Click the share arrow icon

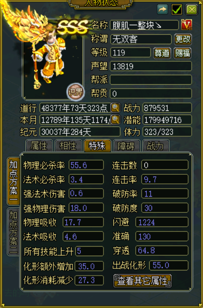pos(162,10)
